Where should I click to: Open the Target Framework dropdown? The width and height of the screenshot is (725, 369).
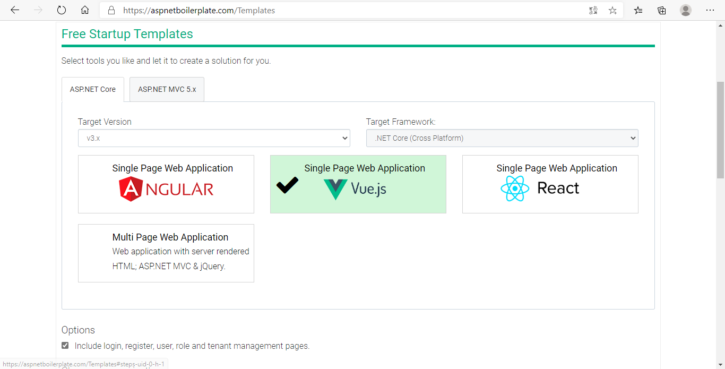point(502,138)
